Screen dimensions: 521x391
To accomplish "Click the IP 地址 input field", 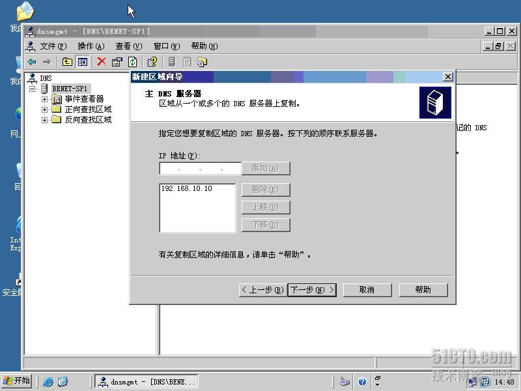I will coord(200,168).
